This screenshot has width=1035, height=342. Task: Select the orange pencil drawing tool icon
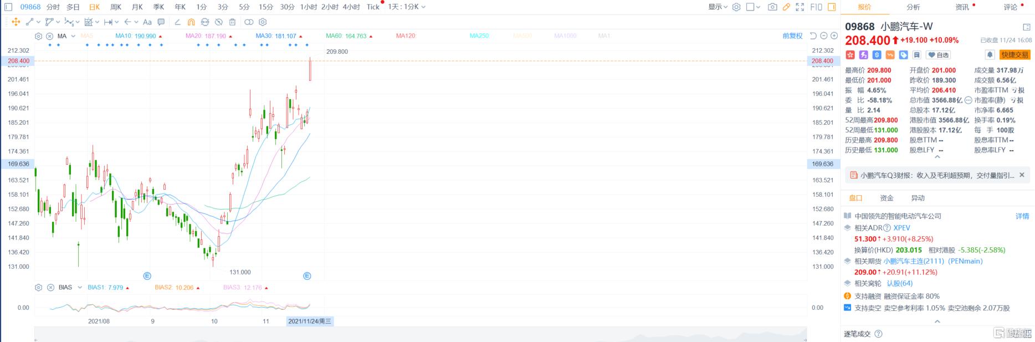coord(786,7)
